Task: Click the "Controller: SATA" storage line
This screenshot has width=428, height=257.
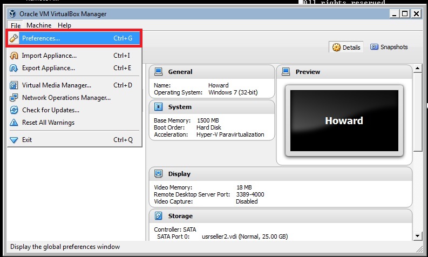Action: [175, 229]
